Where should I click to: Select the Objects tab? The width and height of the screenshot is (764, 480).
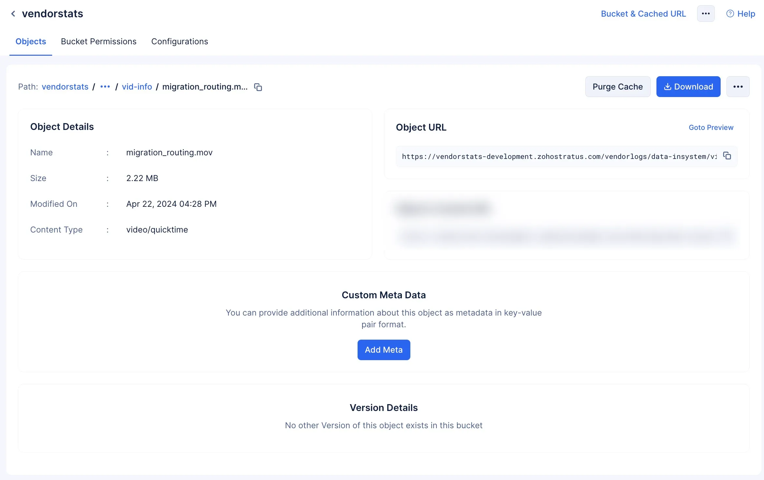31,41
